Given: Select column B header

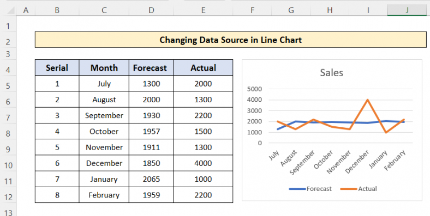Looking at the screenshot, I should pyautogui.click(x=57, y=10).
